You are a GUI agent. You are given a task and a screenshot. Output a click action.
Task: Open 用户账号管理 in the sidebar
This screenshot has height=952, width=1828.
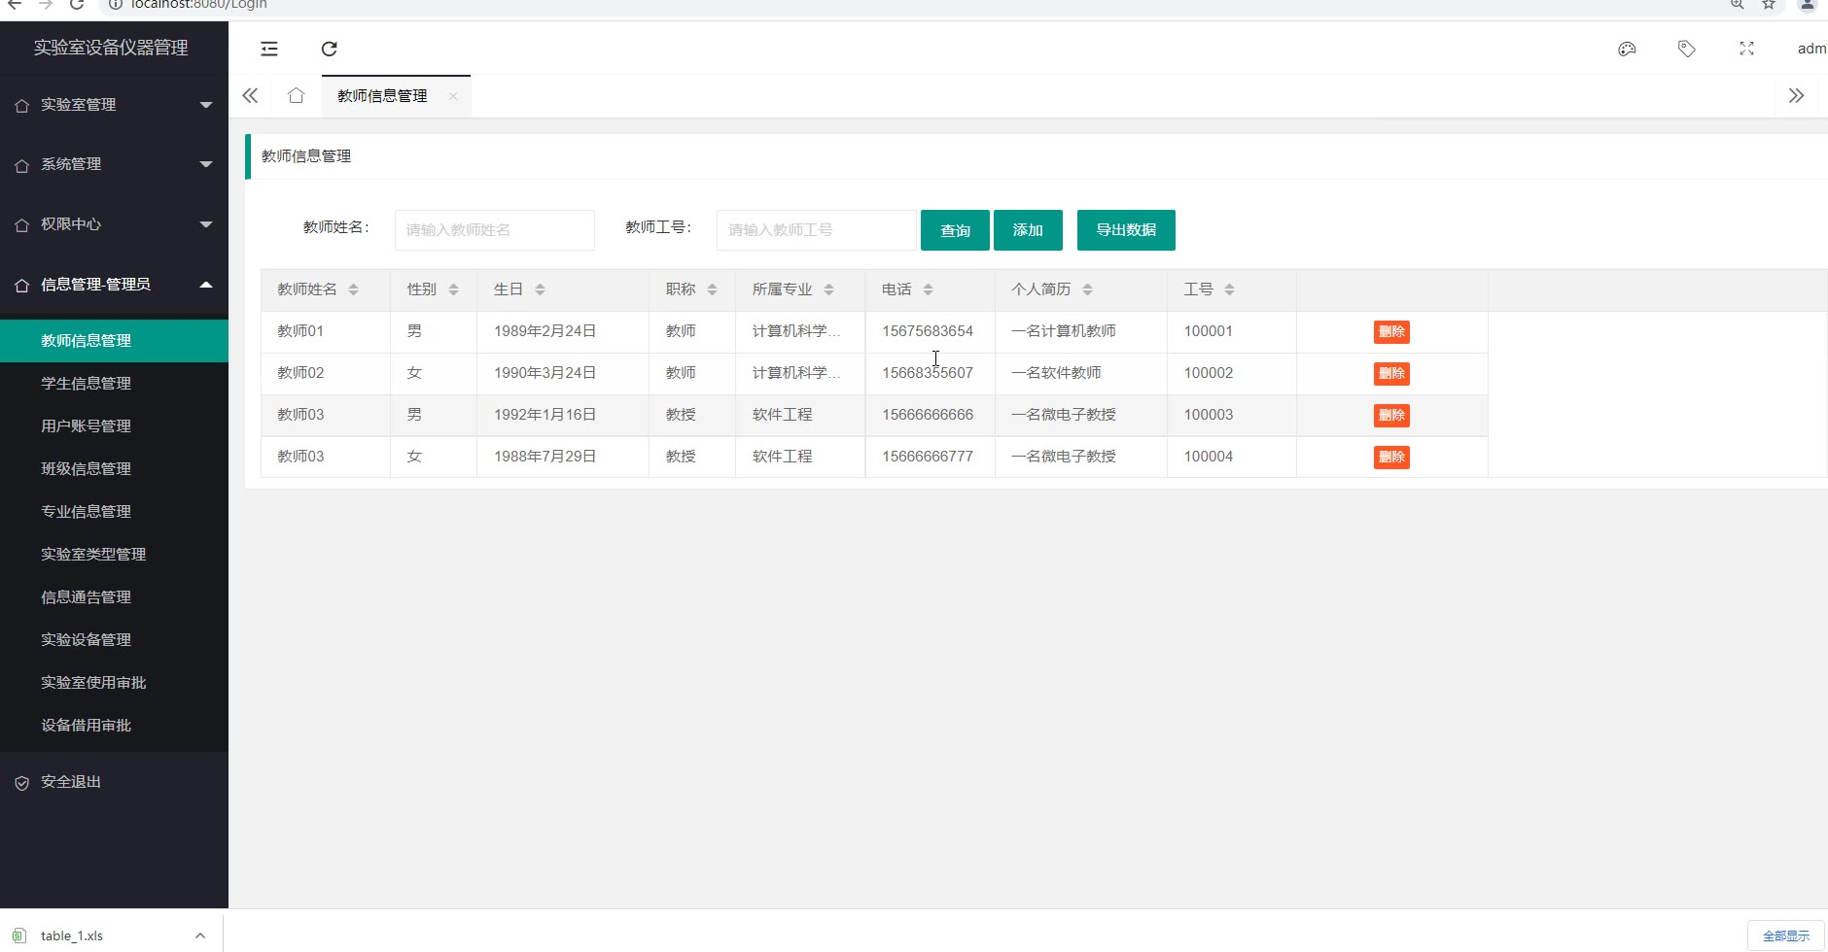point(114,426)
